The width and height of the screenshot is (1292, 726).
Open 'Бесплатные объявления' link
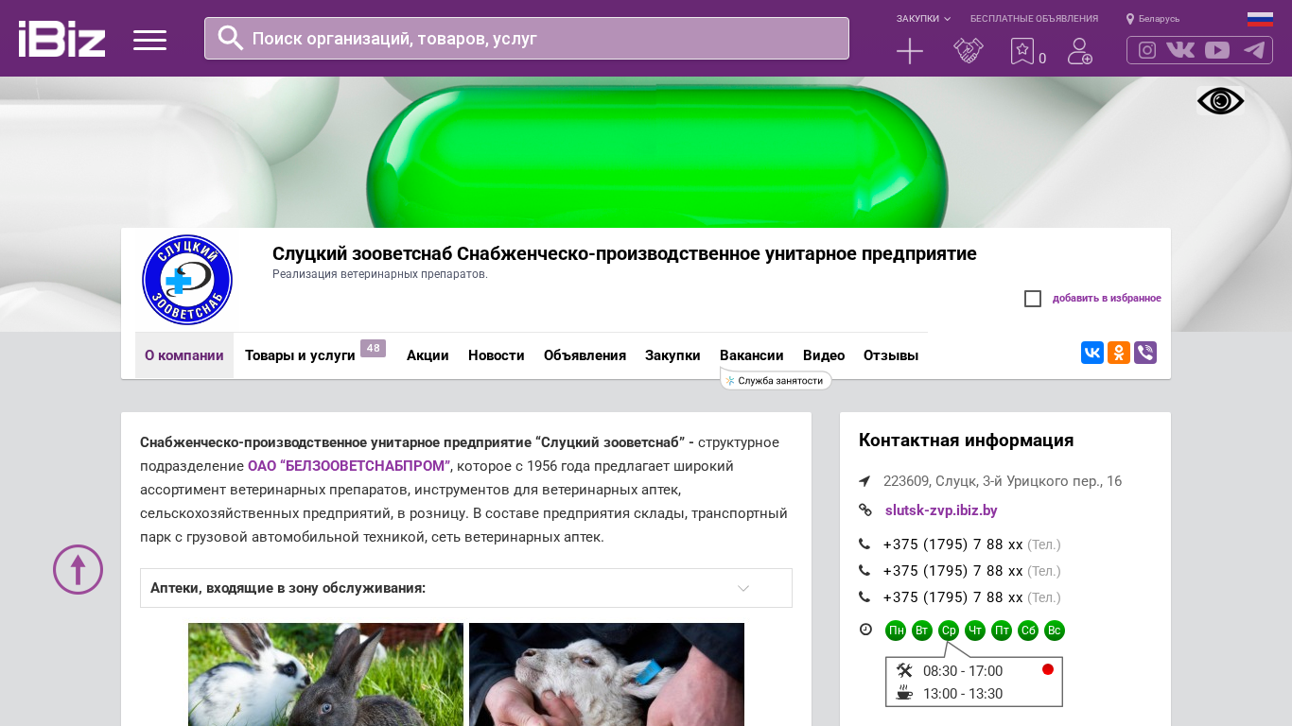1034,19
